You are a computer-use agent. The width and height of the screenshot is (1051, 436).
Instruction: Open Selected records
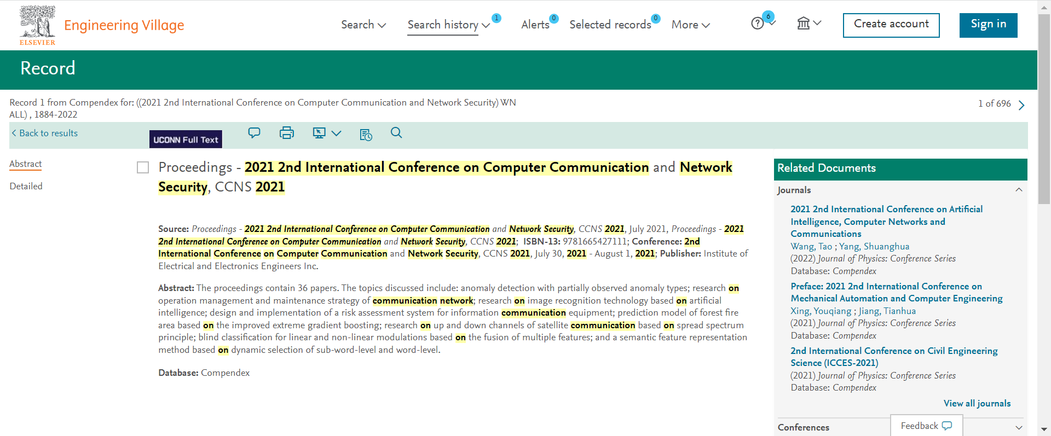610,25
